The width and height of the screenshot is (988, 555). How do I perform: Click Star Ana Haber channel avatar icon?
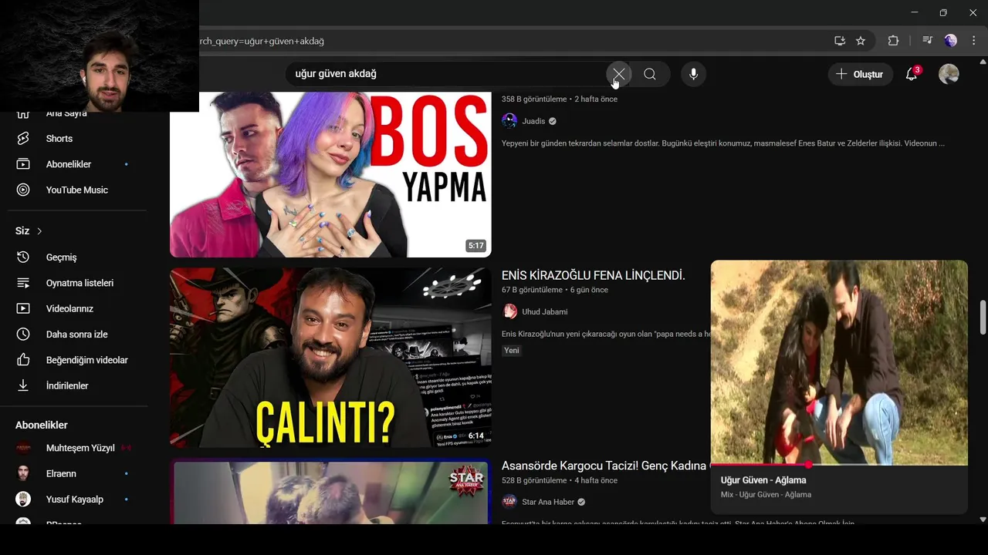(509, 502)
